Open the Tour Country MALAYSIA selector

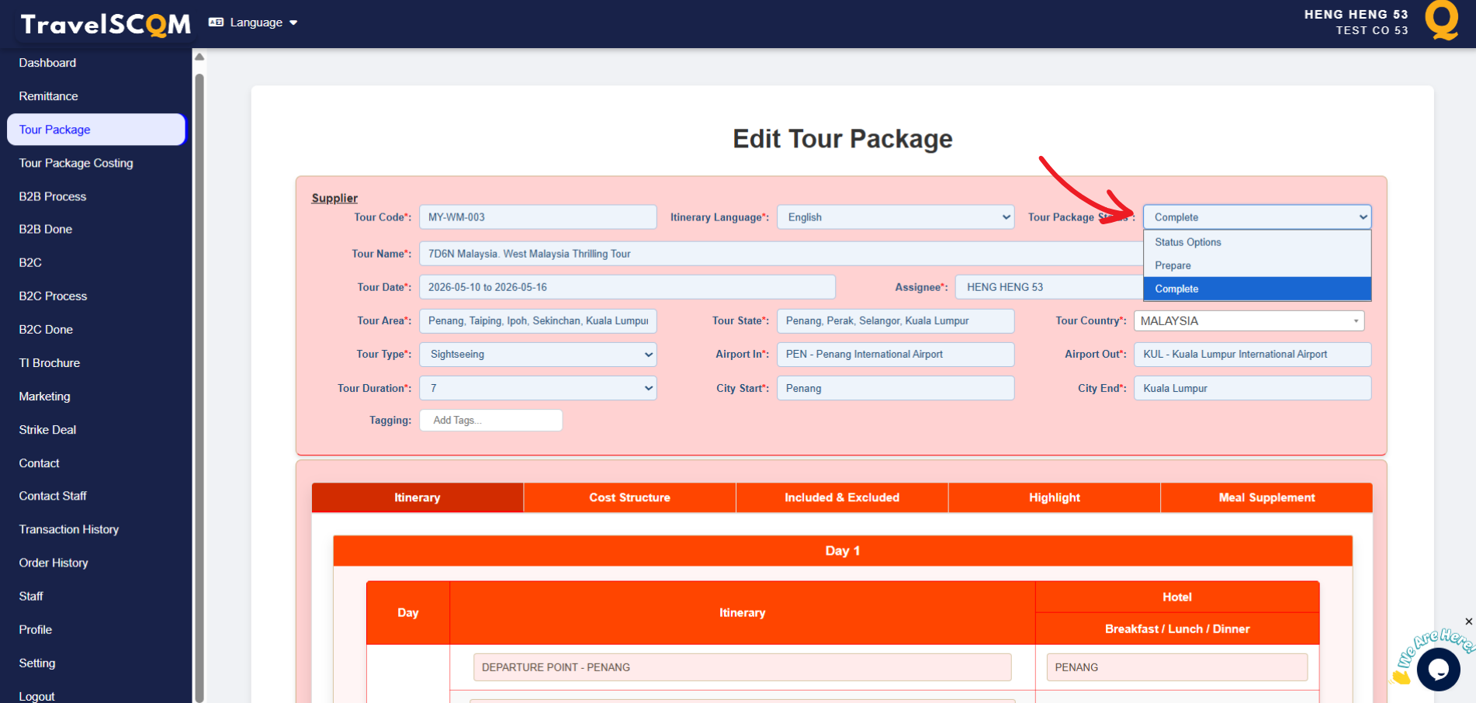tap(1248, 321)
